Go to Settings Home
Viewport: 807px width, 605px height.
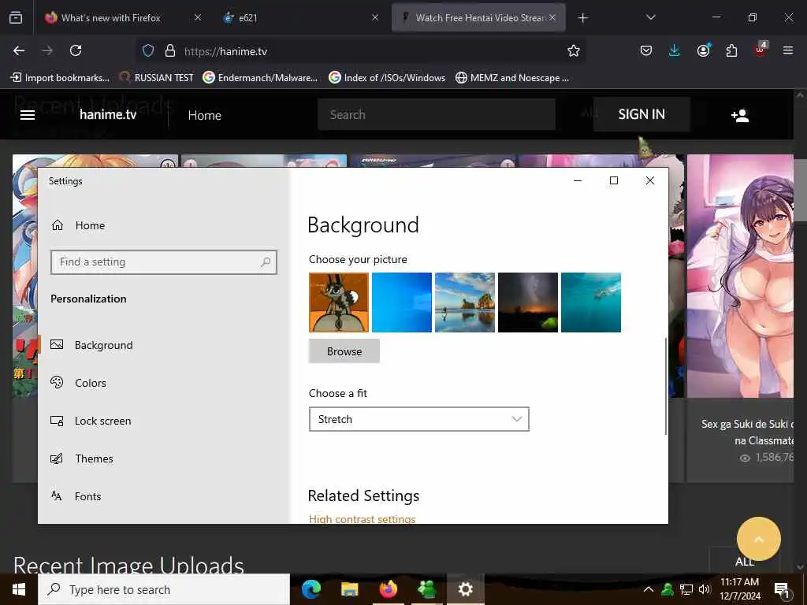point(78,225)
